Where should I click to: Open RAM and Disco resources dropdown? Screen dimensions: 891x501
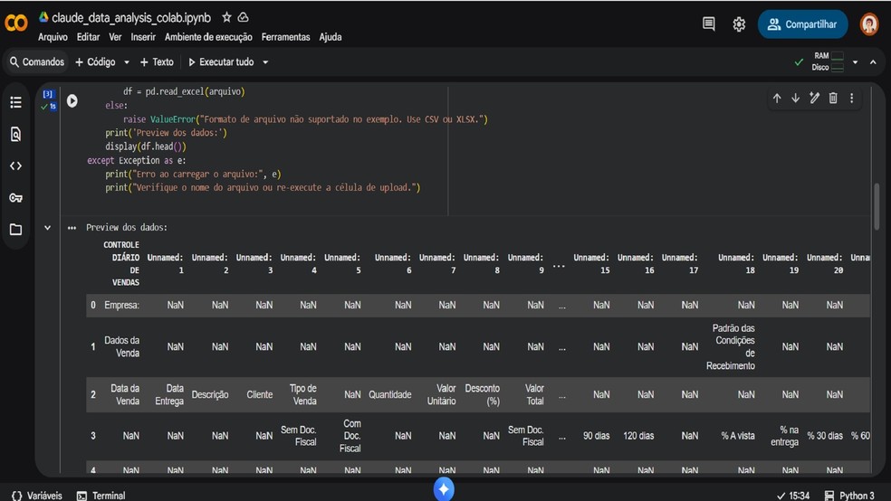pyautogui.click(x=855, y=62)
